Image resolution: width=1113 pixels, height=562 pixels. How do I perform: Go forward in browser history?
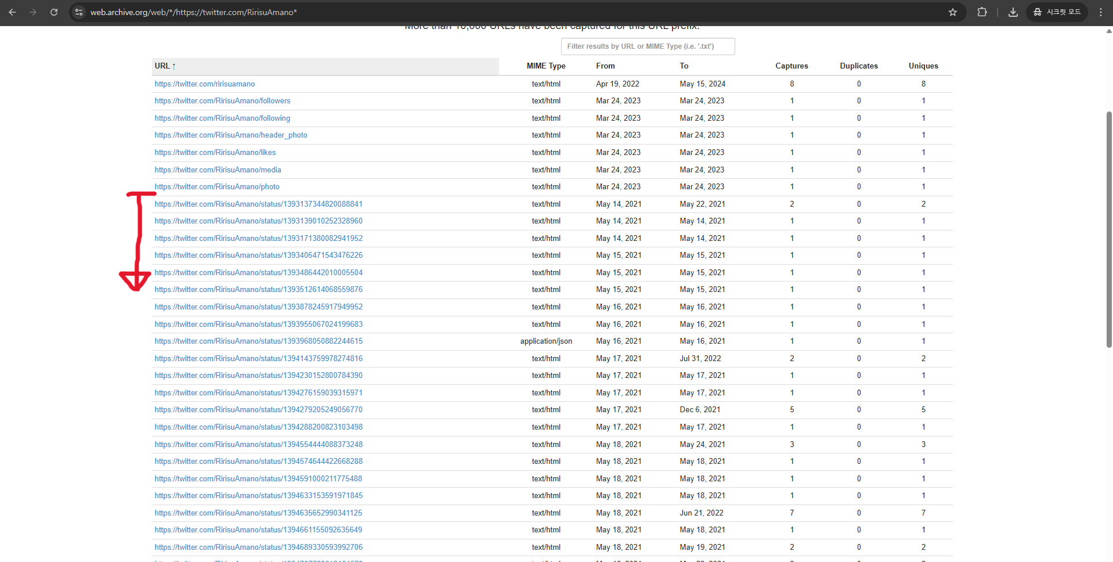point(33,12)
